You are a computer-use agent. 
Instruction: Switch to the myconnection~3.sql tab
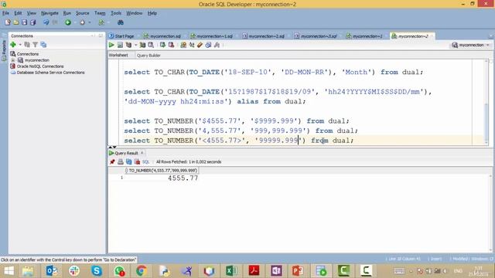pos(316,36)
